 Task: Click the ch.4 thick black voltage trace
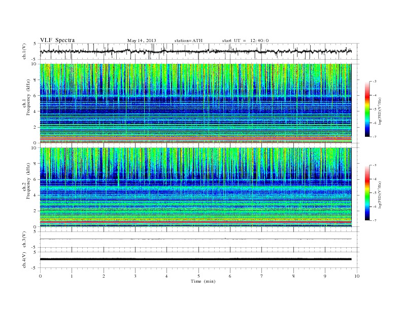pos(195,259)
